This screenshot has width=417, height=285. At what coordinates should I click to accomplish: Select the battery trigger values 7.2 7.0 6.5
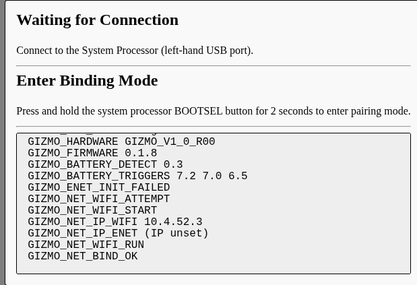[212, 177]
